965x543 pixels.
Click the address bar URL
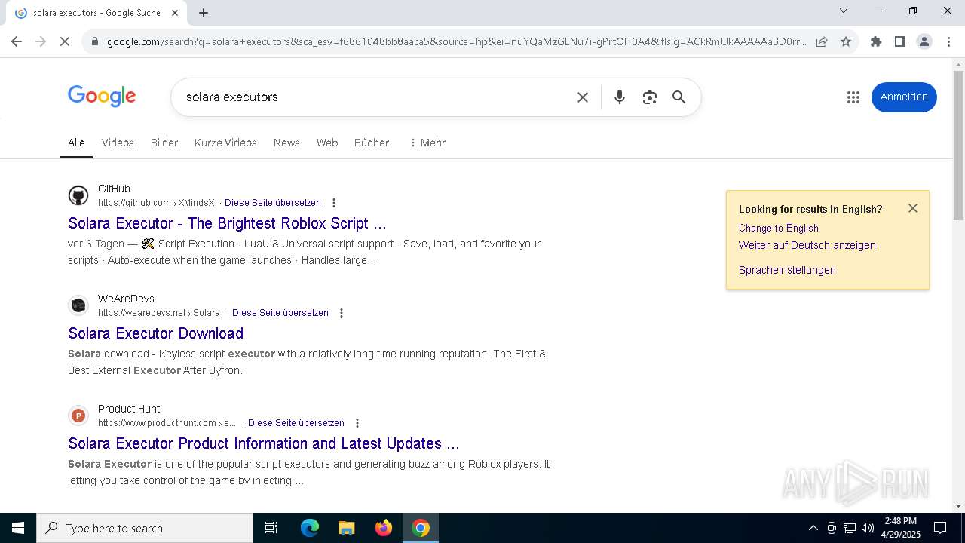(456, 41)
